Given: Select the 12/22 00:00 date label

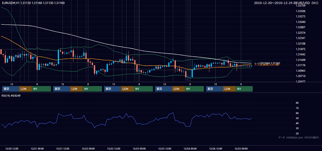Looking at the screenshot, I should (x=88, y=148).
